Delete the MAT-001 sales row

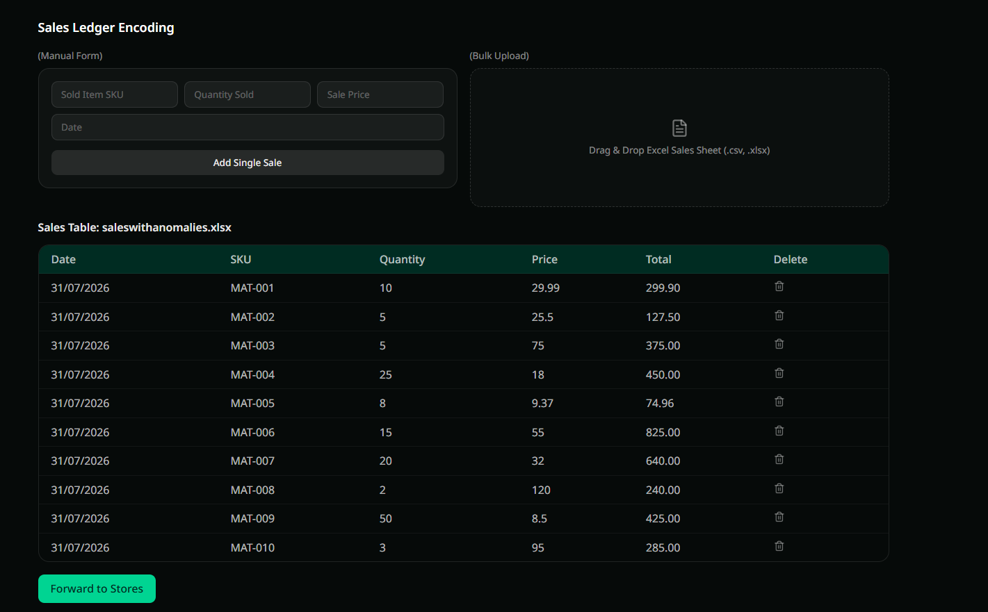click(x=779, y=286)
